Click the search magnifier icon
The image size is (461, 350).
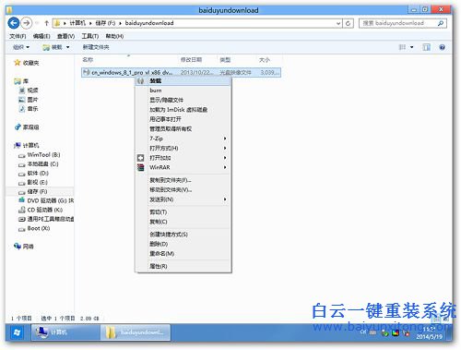440,23
